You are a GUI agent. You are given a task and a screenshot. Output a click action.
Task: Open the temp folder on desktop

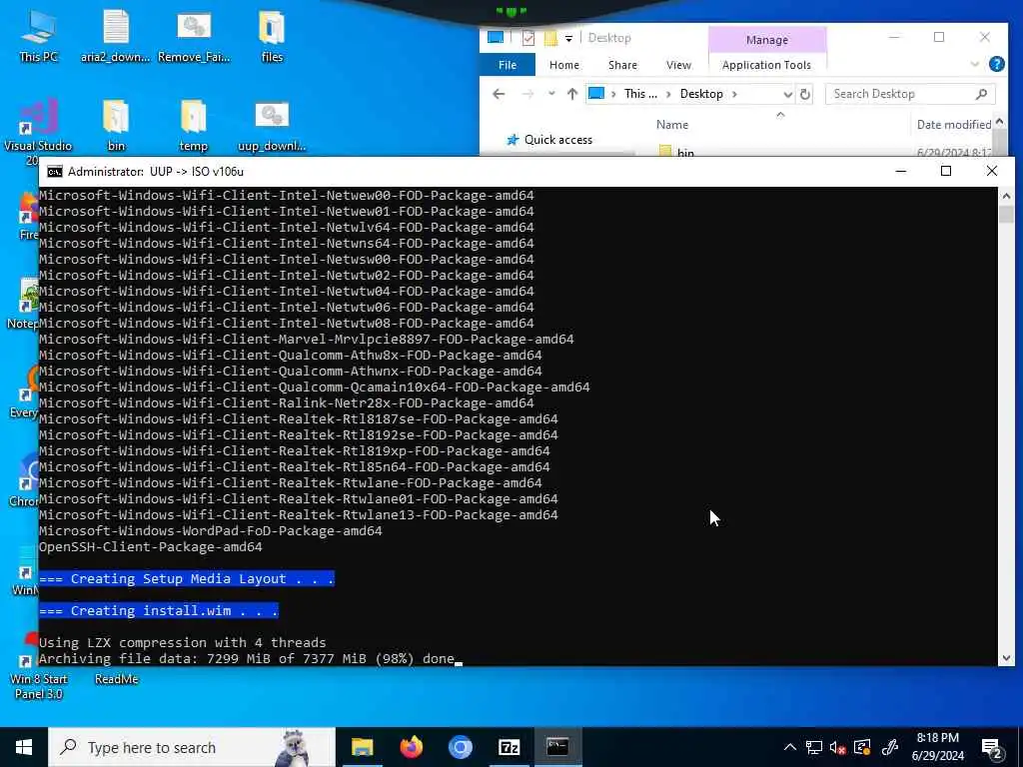[193, 125]
